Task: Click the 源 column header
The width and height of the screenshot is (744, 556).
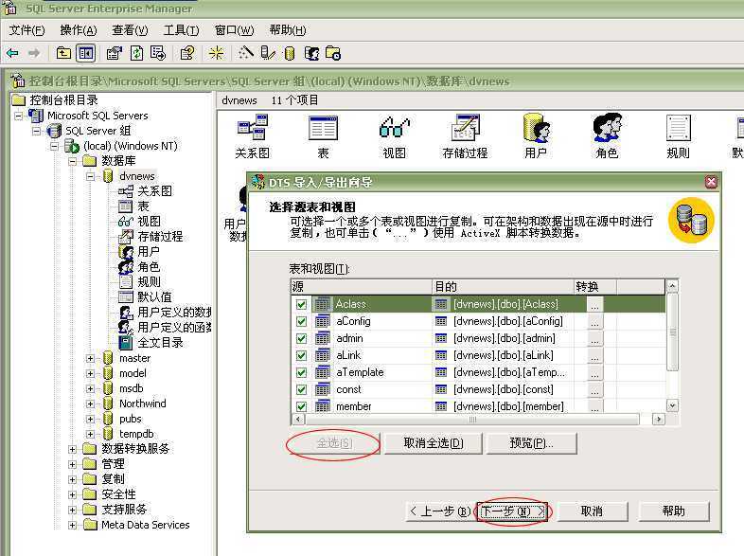Action: pos(361,287)
